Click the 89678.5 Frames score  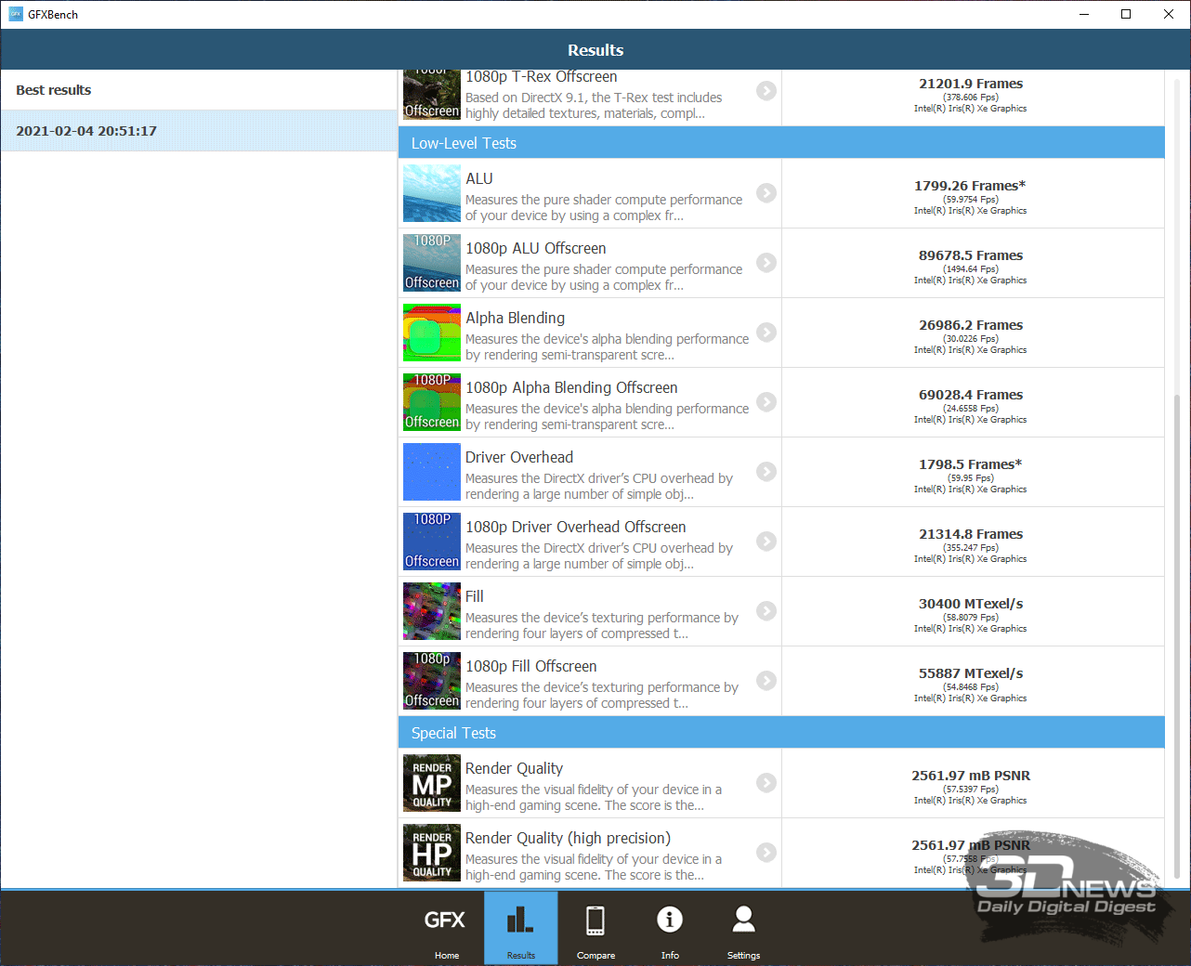pos(971,255)
